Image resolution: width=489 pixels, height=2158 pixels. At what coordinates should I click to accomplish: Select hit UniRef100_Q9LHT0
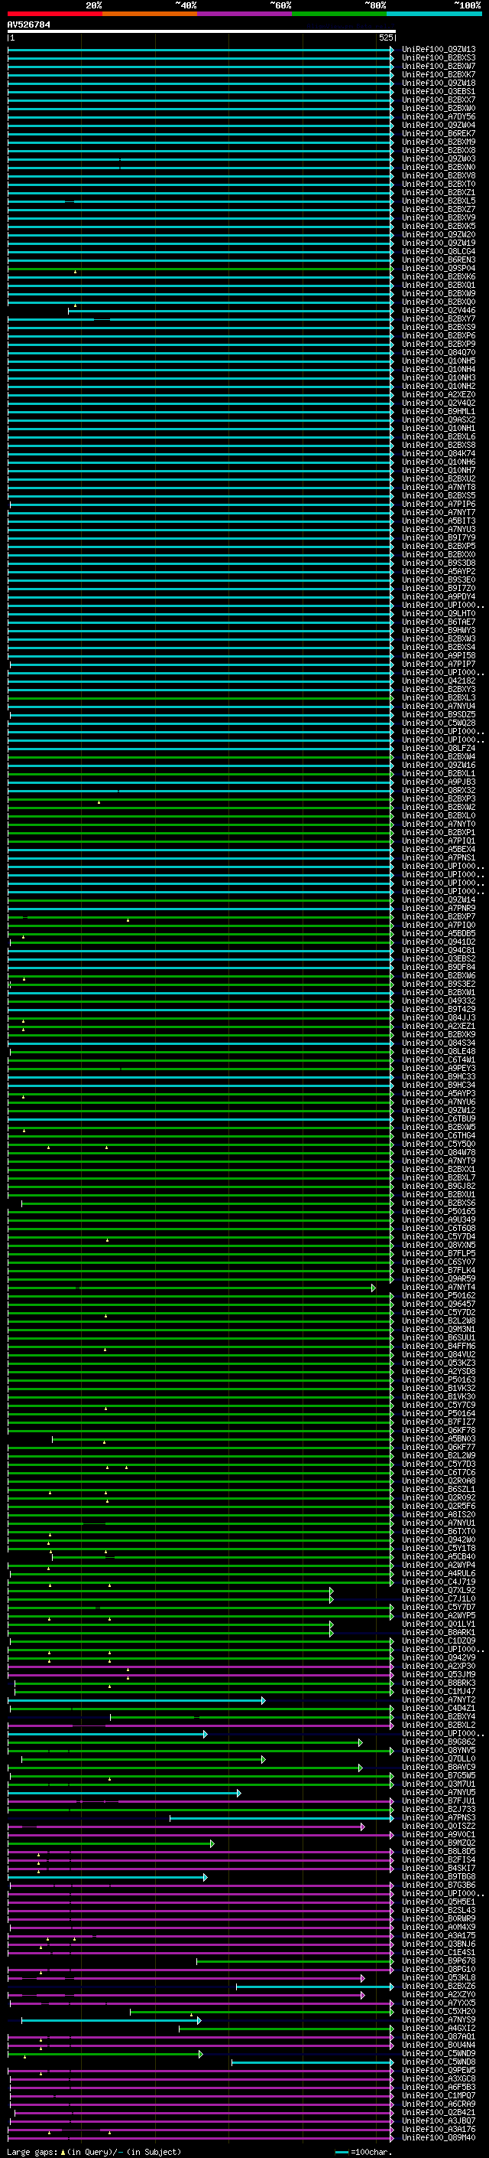tap(439, 614)
